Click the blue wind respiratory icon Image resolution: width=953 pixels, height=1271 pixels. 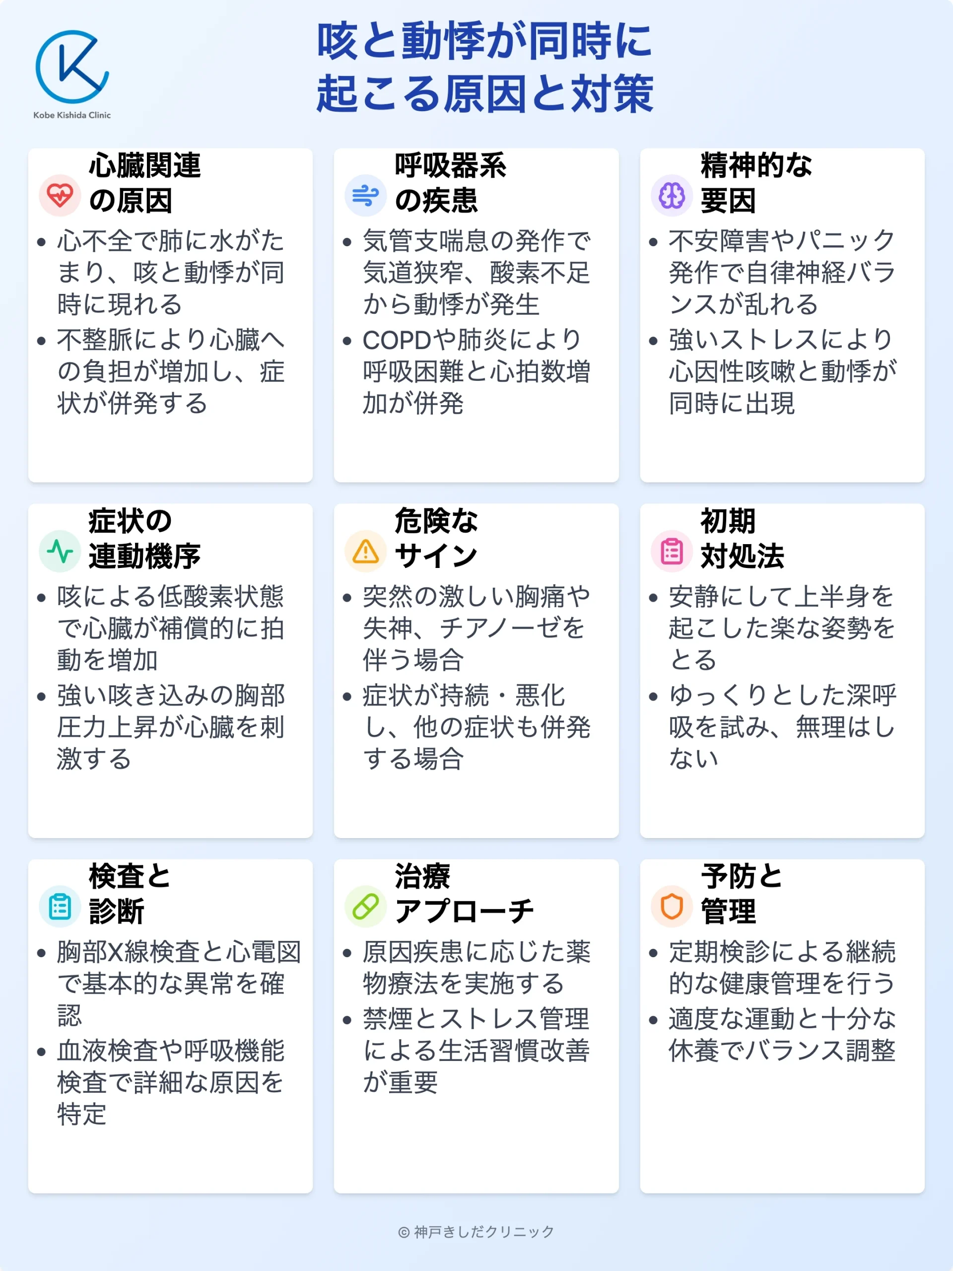(365, 195)
